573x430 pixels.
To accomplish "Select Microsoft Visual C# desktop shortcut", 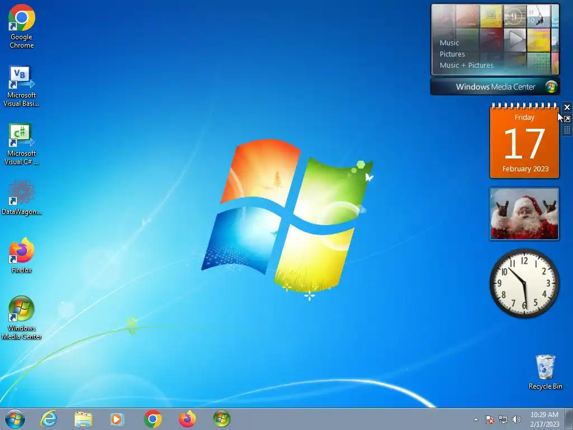I will (22, 144).
